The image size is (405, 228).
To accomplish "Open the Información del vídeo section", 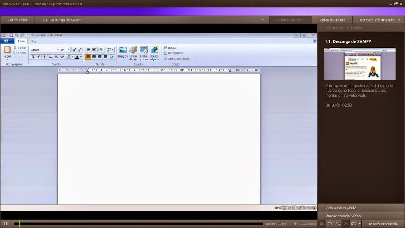I will click(361, 28).
